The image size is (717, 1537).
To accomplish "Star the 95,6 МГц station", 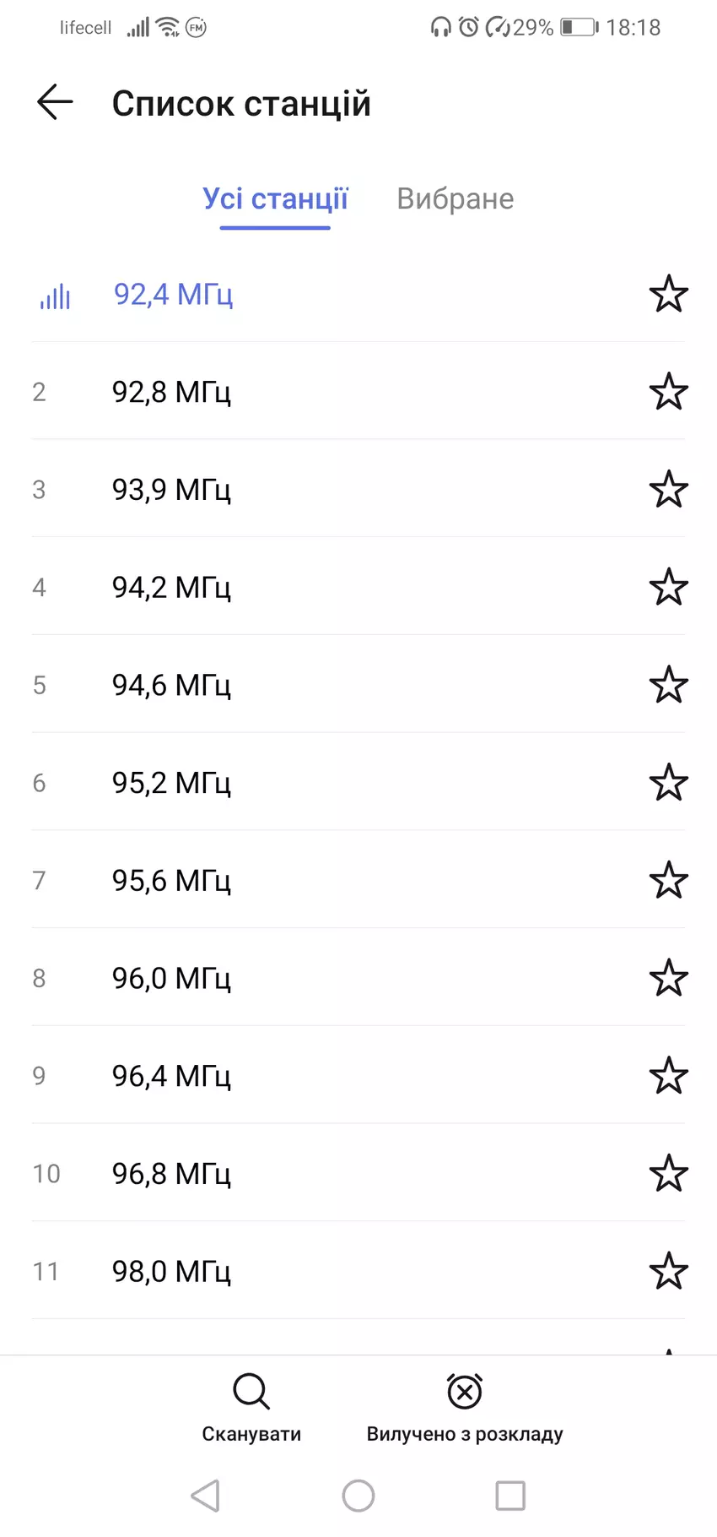I will 668,881.
